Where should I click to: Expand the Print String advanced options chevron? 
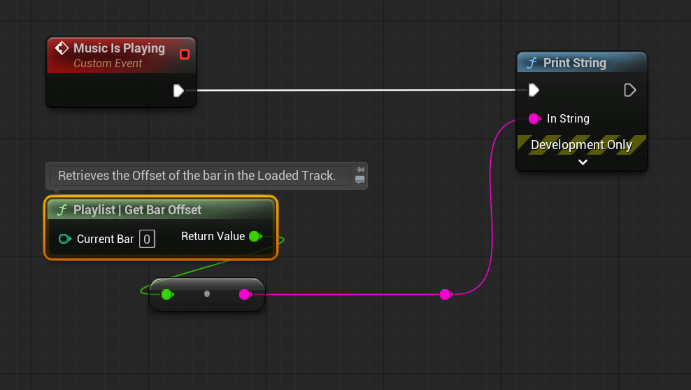tap(582, 162)
